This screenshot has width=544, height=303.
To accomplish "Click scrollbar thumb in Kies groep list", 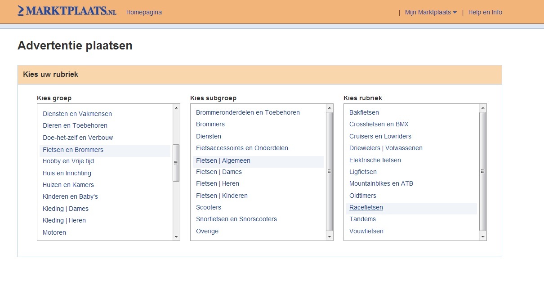I will (x=176, y=163).
